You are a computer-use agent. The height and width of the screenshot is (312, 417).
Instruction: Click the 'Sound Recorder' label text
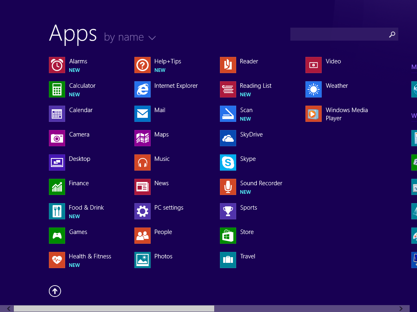(x=261, y=183)
